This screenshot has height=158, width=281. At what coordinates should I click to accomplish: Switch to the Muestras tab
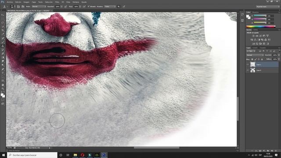(x=256, y=12)
